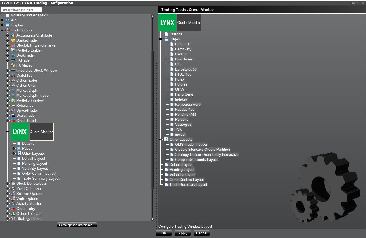Click the Yield Optimizer icon

coord(13,188)
